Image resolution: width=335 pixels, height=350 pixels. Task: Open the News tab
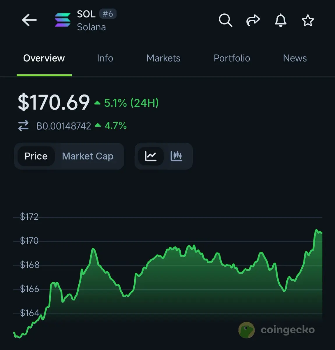tap(295, 58)
